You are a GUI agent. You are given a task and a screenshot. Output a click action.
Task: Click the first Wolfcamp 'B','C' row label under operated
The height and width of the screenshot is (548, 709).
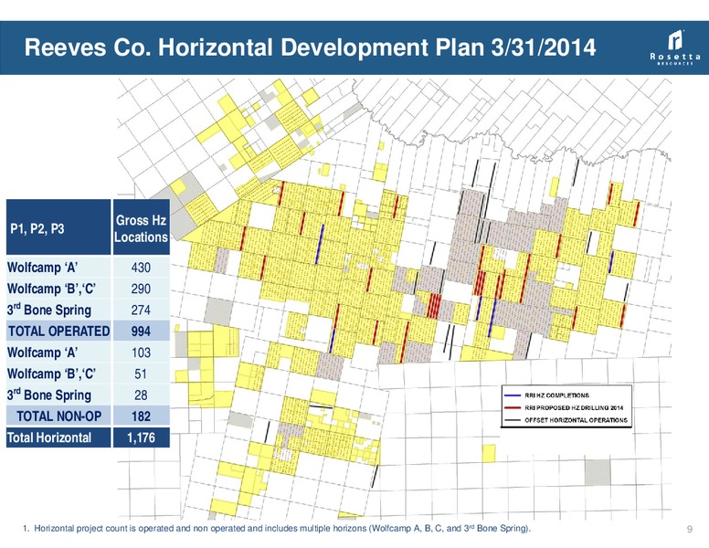[x=51, y=289]
